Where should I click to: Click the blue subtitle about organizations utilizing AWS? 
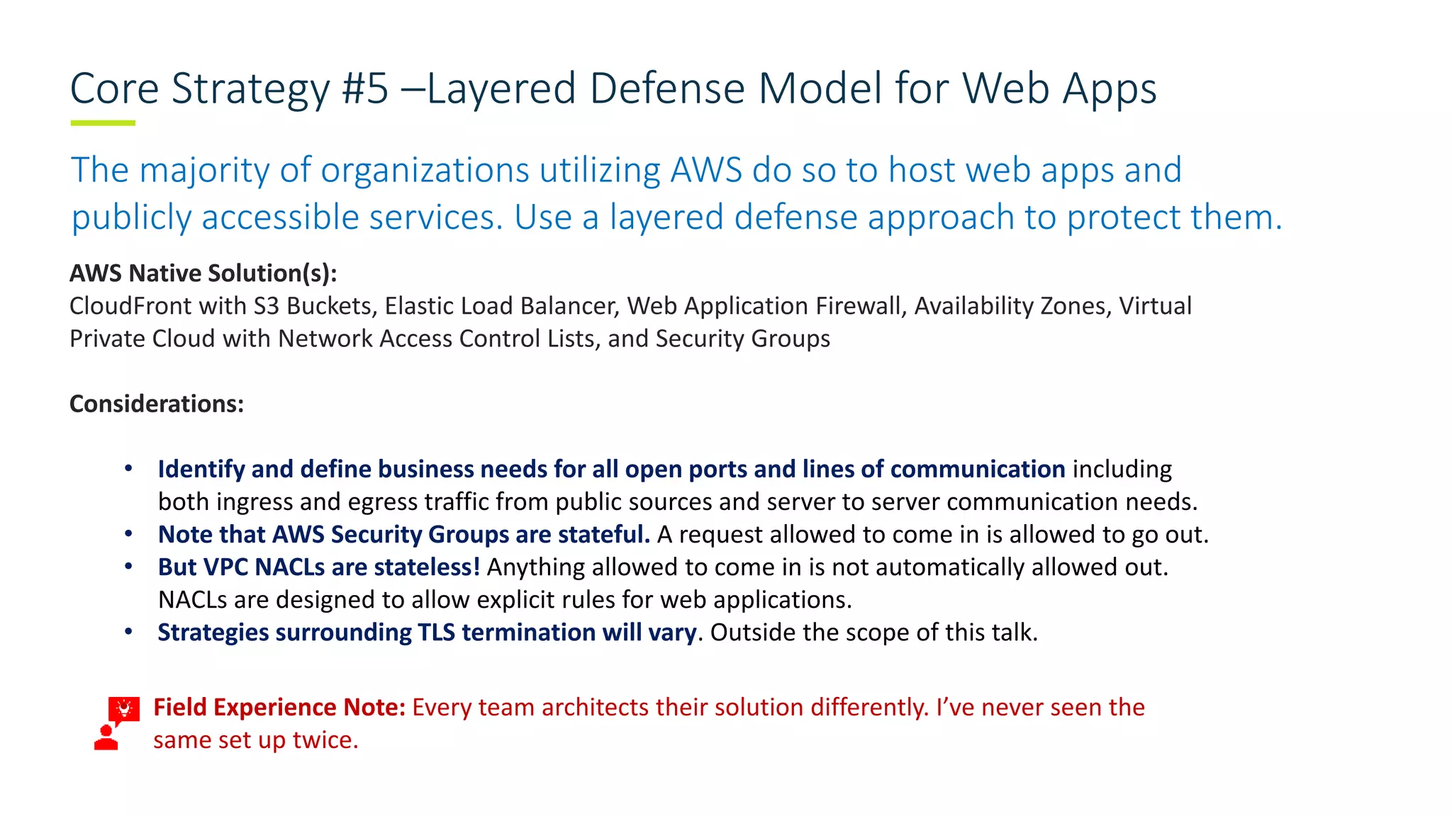677,193
